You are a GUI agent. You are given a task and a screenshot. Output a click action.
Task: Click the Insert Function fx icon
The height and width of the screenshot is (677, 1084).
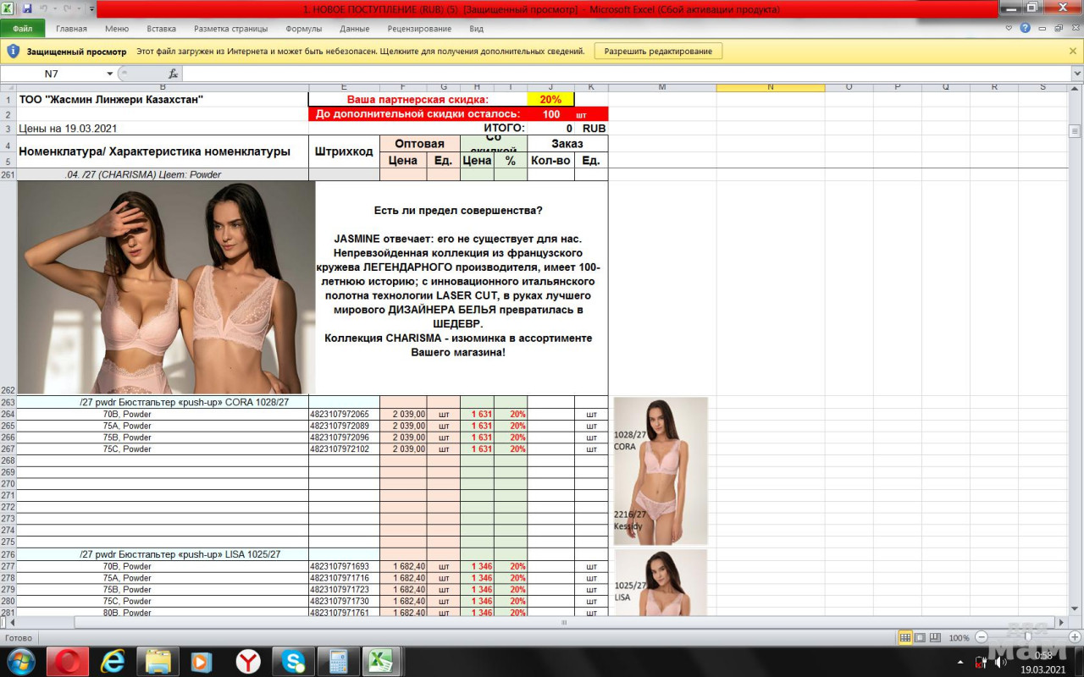(x=173, y=74)
